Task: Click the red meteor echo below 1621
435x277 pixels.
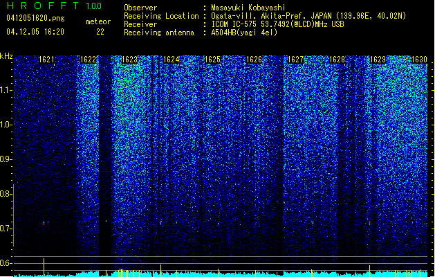Action: pyautogui.click(x=44, y=223)
